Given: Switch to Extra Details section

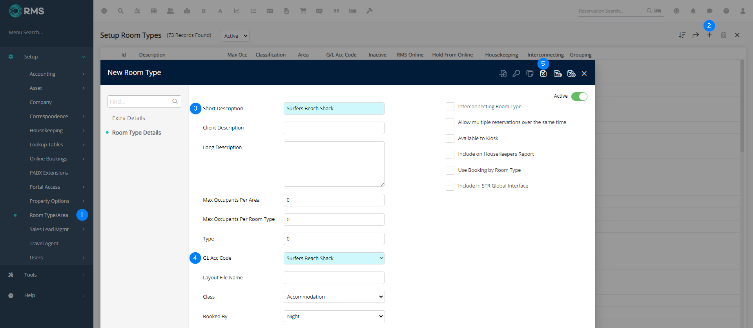Looking at the screenshot, I should [129, 118].
